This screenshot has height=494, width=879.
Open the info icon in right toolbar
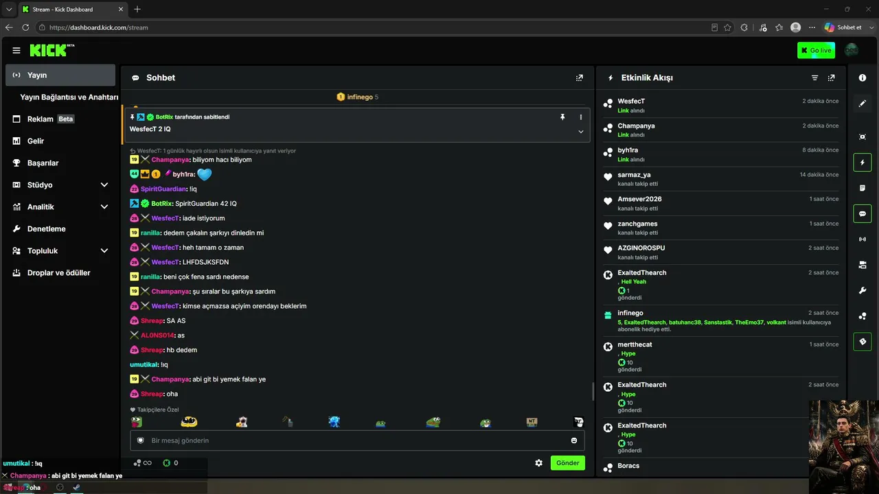[x=863, y=78]
